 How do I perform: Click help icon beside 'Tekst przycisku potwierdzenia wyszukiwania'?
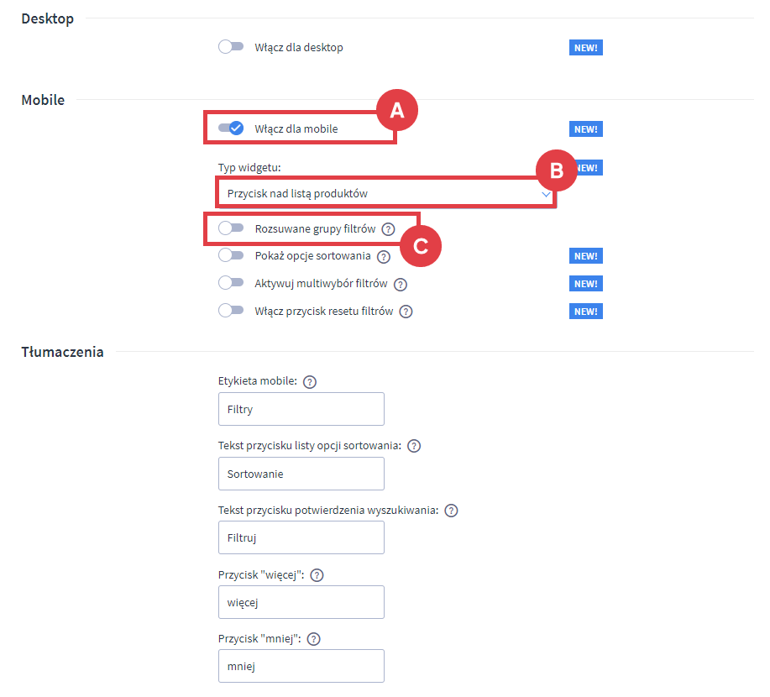451,511
